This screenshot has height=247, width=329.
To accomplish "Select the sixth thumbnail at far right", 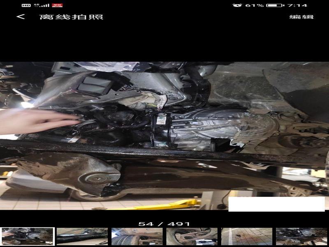I will point(301,236).
